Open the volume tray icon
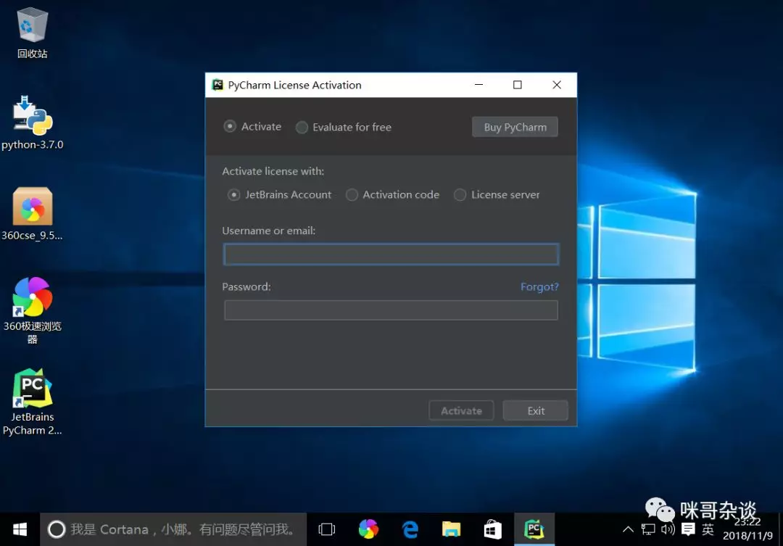783x546 pixels. (668, 529)
